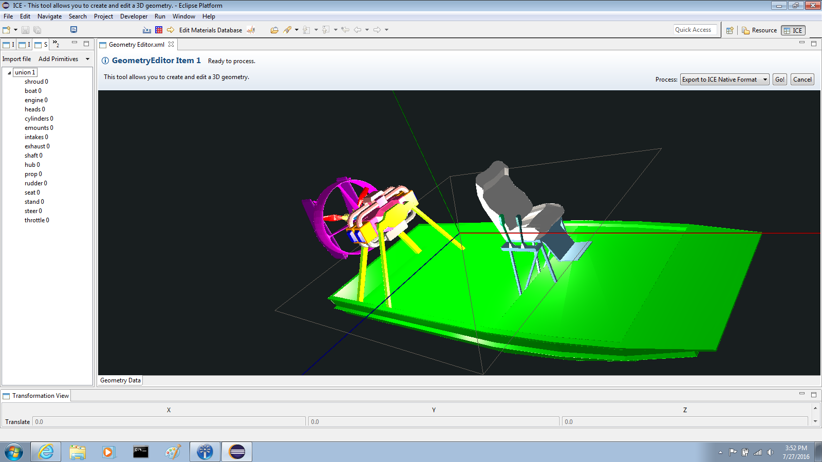The height and width of the screenshot is (462, 822).
Task: Switch to the 'S' view tab
Action: (41, 45)
